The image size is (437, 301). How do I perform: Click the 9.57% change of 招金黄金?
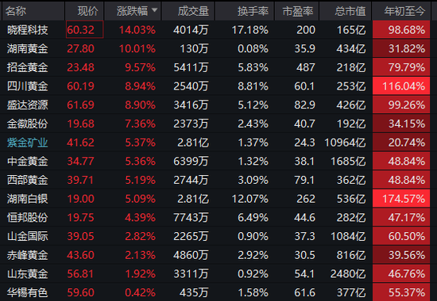pyautogui.click(x=140, y=67)
